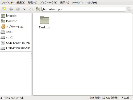
Task: Click the '41 files are listed.' status text
Action: 12,98
